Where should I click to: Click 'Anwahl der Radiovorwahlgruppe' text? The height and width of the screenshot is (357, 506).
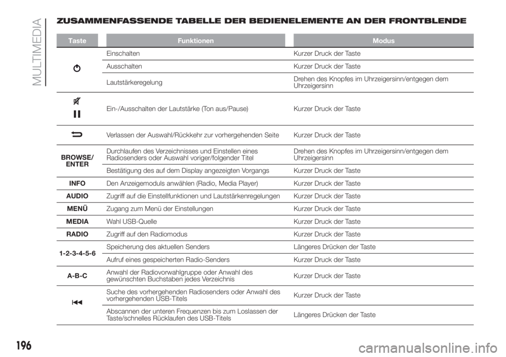[x=179, y=276]
